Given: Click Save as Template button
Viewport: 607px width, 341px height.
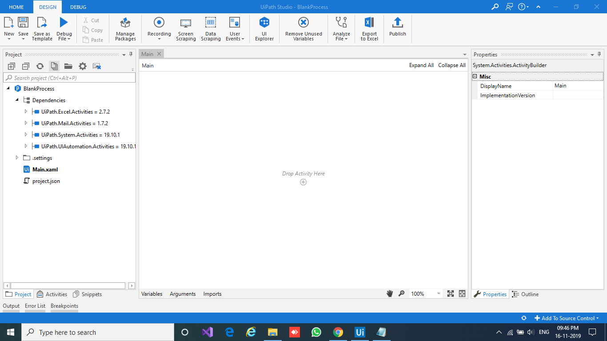Looking at the screenshot, I should 42,28.
